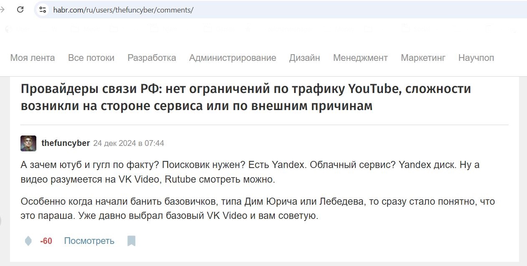Bookmark the comment with the bookmark icon

[x=132, y=241]
